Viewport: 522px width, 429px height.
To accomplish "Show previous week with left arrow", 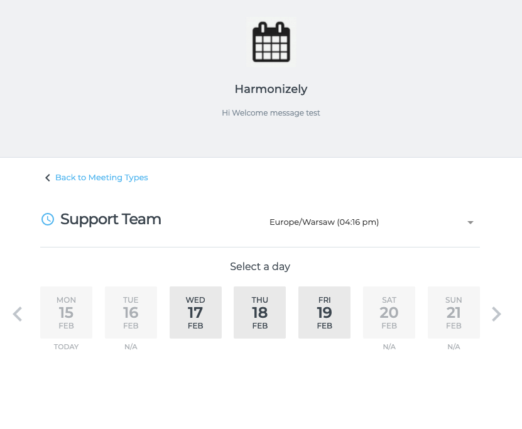I will 18,314.
